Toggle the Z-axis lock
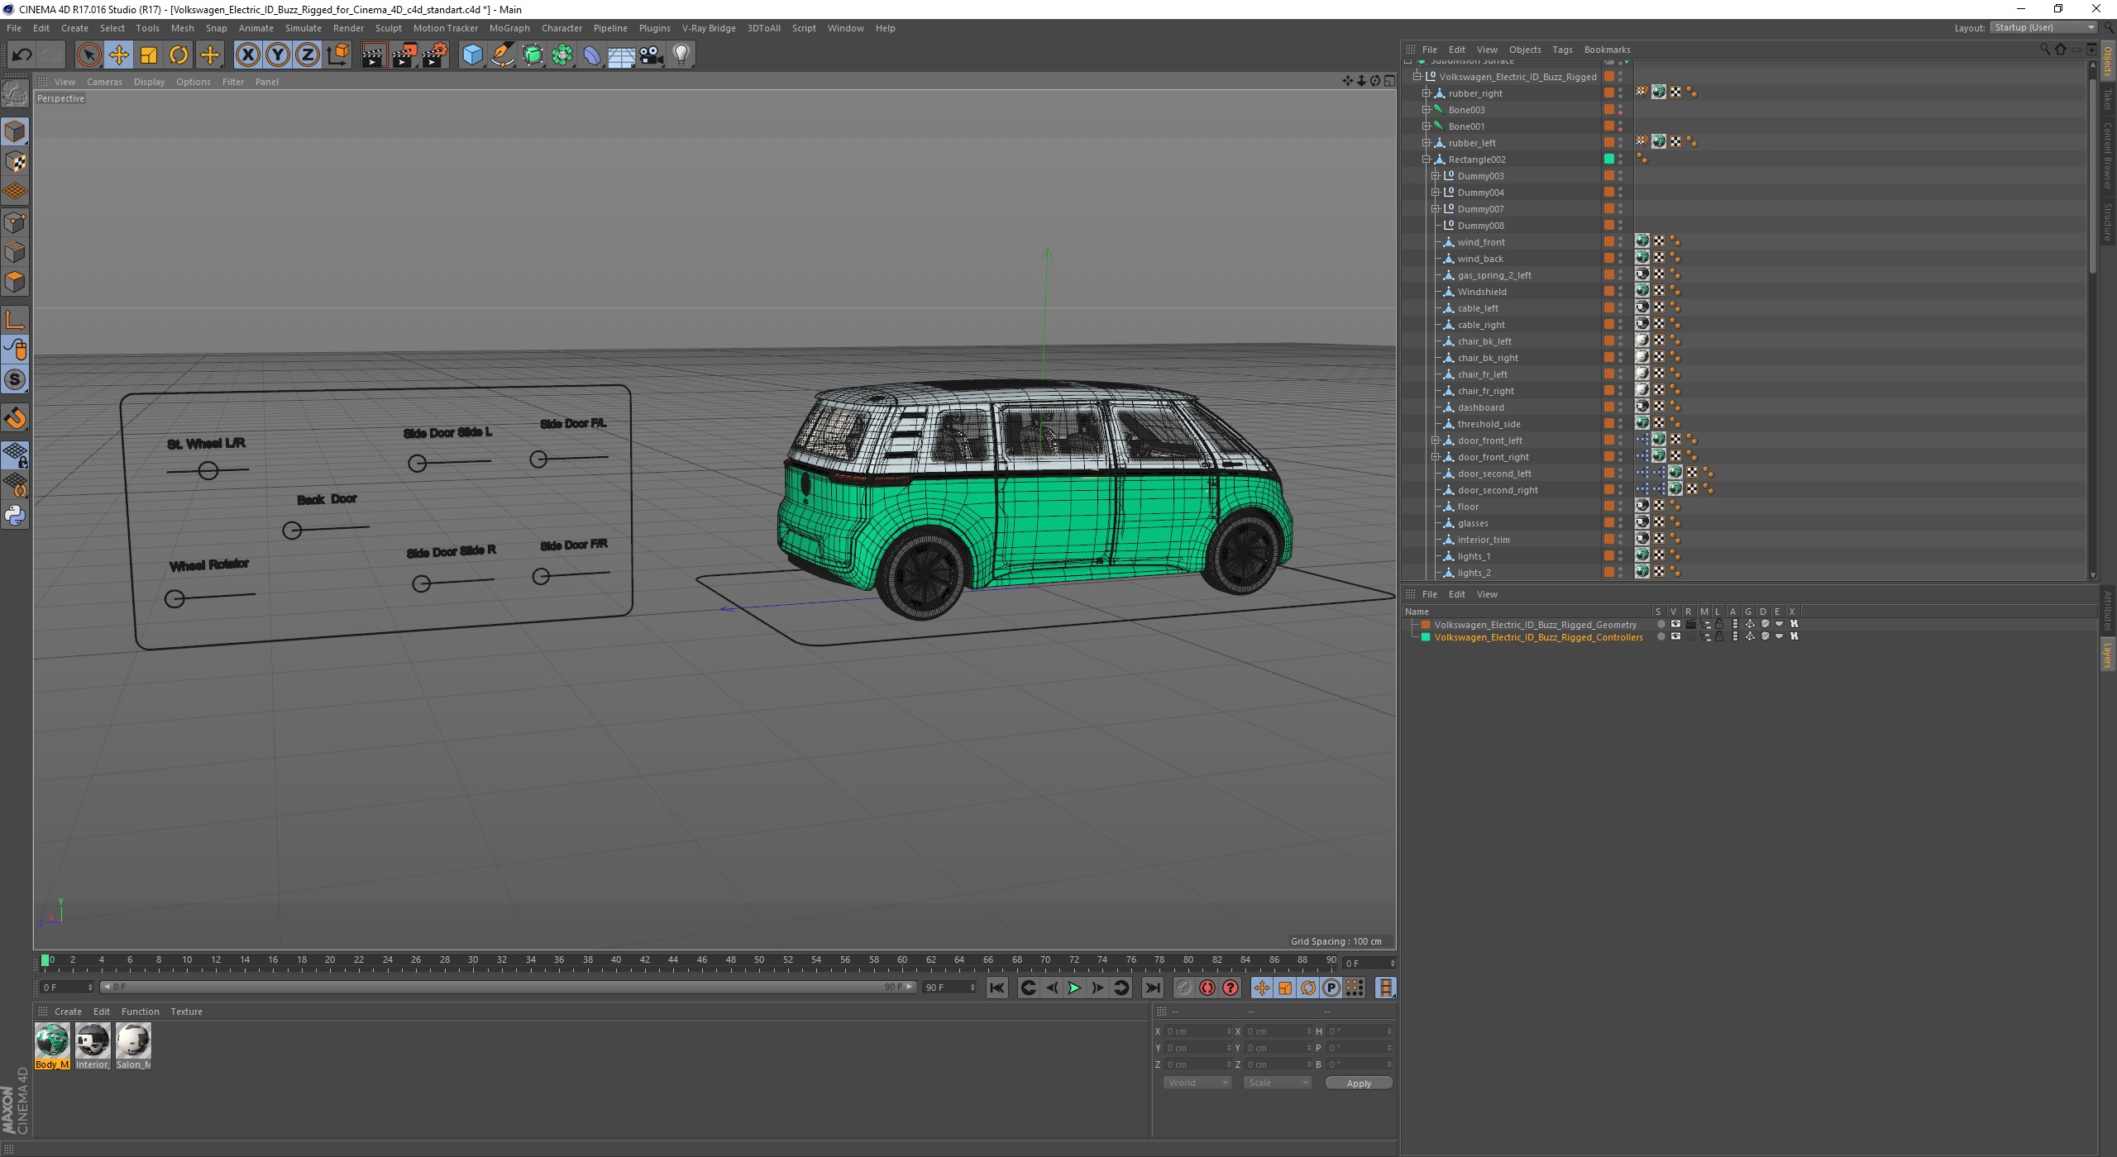Viewport: 2117px width, 1157px height. click(x=308, y=55)
